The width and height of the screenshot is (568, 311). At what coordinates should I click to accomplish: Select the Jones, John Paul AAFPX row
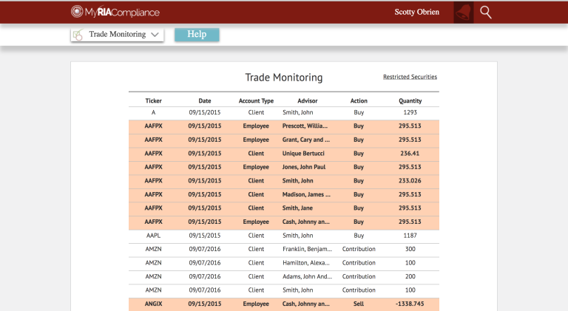283,167
